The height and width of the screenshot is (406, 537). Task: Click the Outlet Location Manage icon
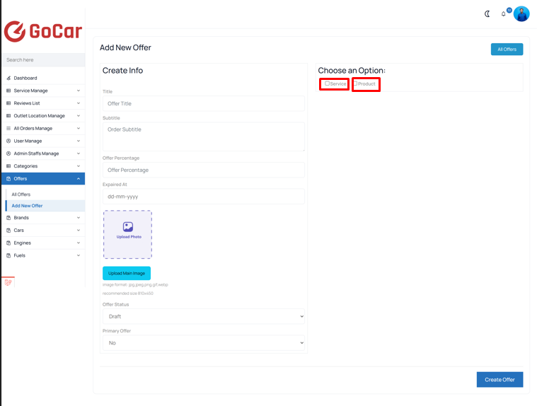click(8, 116)
